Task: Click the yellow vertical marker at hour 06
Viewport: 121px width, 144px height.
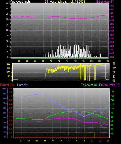Action: [37, 135]
